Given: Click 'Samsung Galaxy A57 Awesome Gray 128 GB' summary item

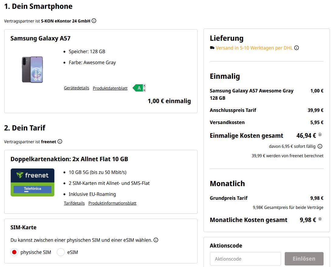Looking at the screenshot, I should point(252,94).
